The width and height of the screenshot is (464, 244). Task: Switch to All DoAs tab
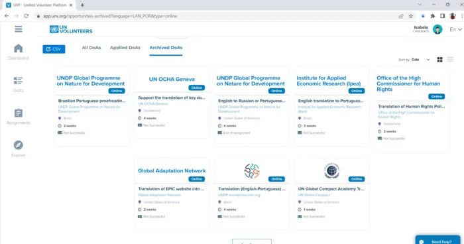pyautogui.click(x=91, y=47)
